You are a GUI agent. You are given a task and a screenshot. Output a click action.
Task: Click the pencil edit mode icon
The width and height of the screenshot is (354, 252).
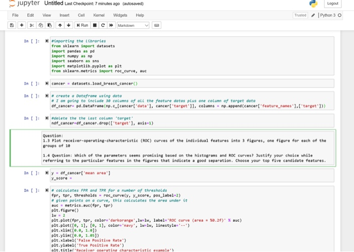[313, 15]
